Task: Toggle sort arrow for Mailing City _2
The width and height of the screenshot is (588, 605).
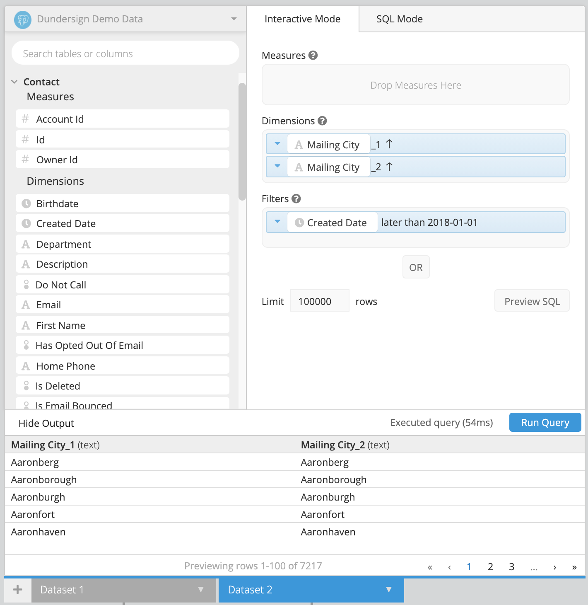Action: click(389, 167)
